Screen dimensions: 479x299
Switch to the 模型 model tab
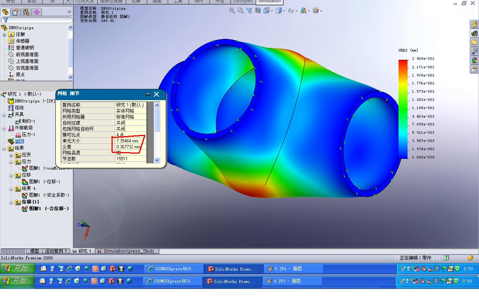[34, 251]
